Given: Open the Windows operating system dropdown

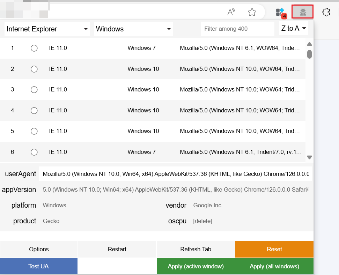Looking at the screenshot, I should click(133, 29).
